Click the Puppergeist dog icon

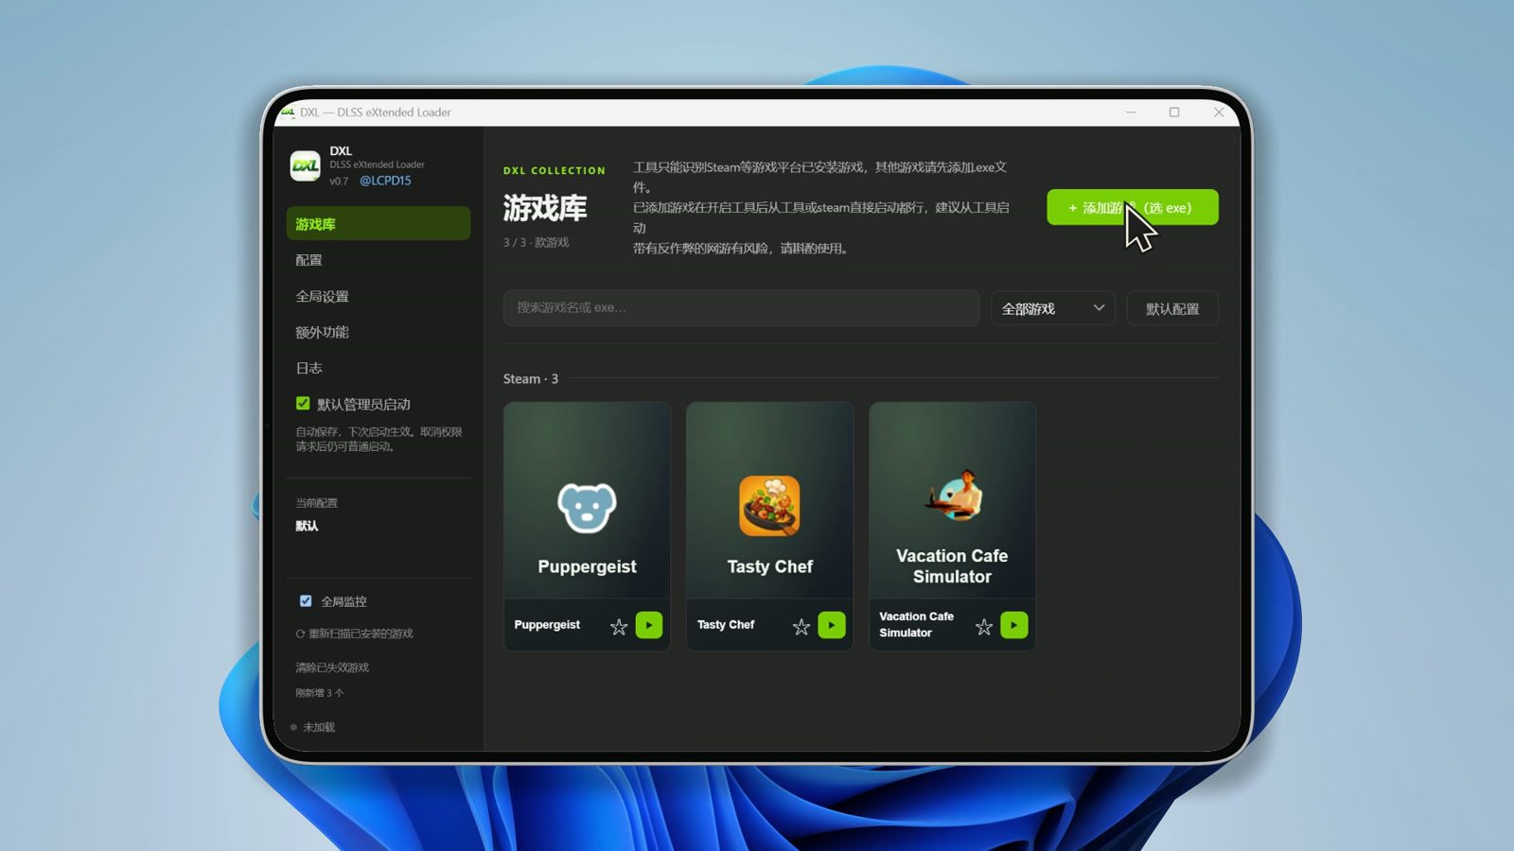(587, 508)
